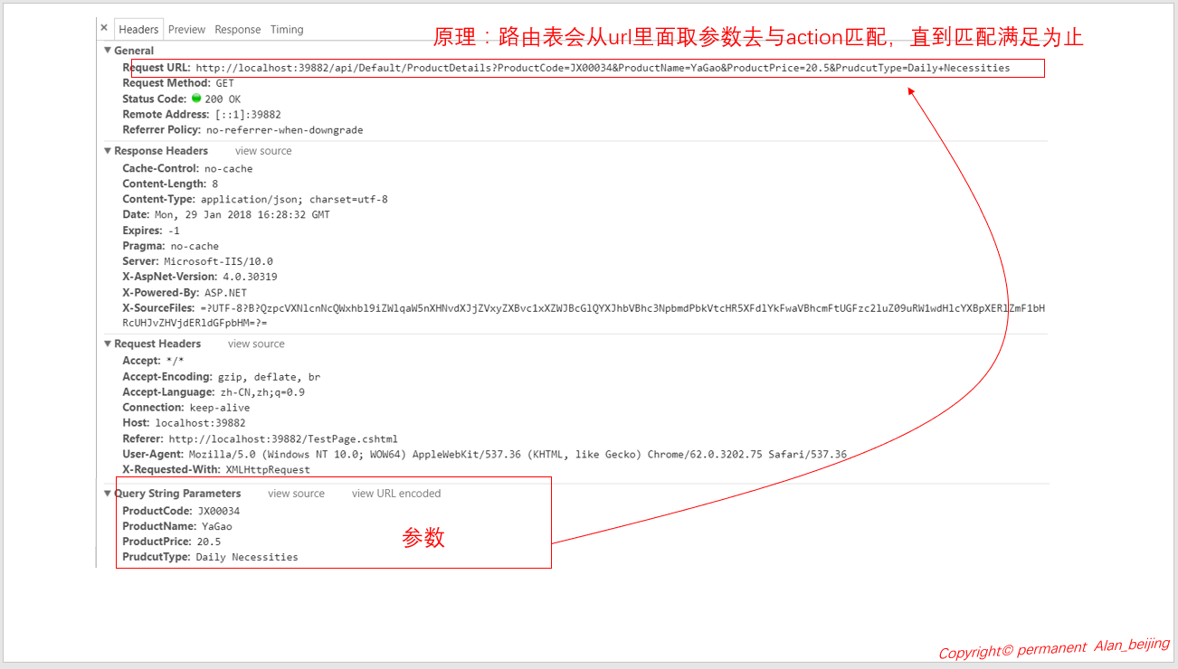
Task: Click the Request Headers section title
Action: [x=157, y=344]
